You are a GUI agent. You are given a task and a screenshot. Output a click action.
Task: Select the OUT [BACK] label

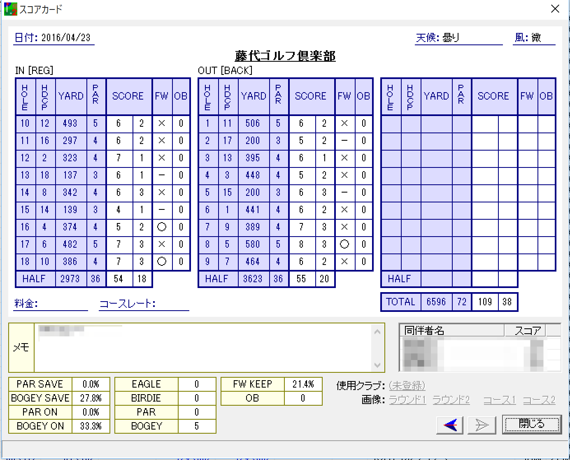pos(225,70)
